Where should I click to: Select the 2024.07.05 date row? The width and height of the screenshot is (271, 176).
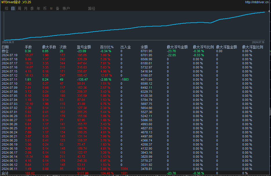coord(135,96)
